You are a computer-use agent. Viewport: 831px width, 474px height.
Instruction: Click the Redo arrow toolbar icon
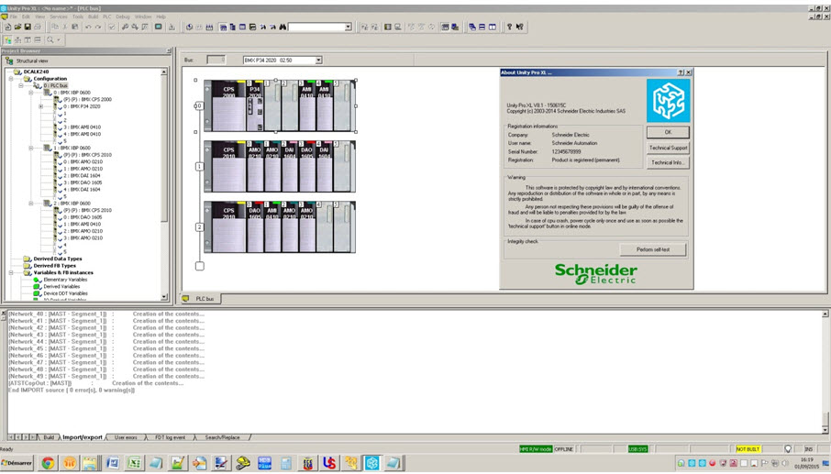(x=98, y=27)
